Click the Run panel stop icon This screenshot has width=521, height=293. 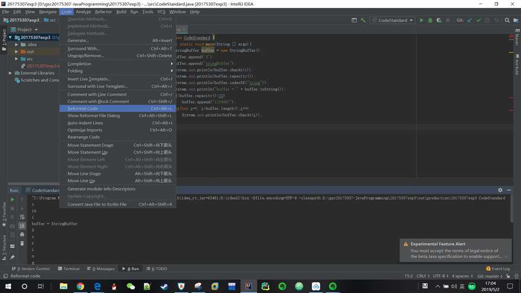tap(12, 208)
